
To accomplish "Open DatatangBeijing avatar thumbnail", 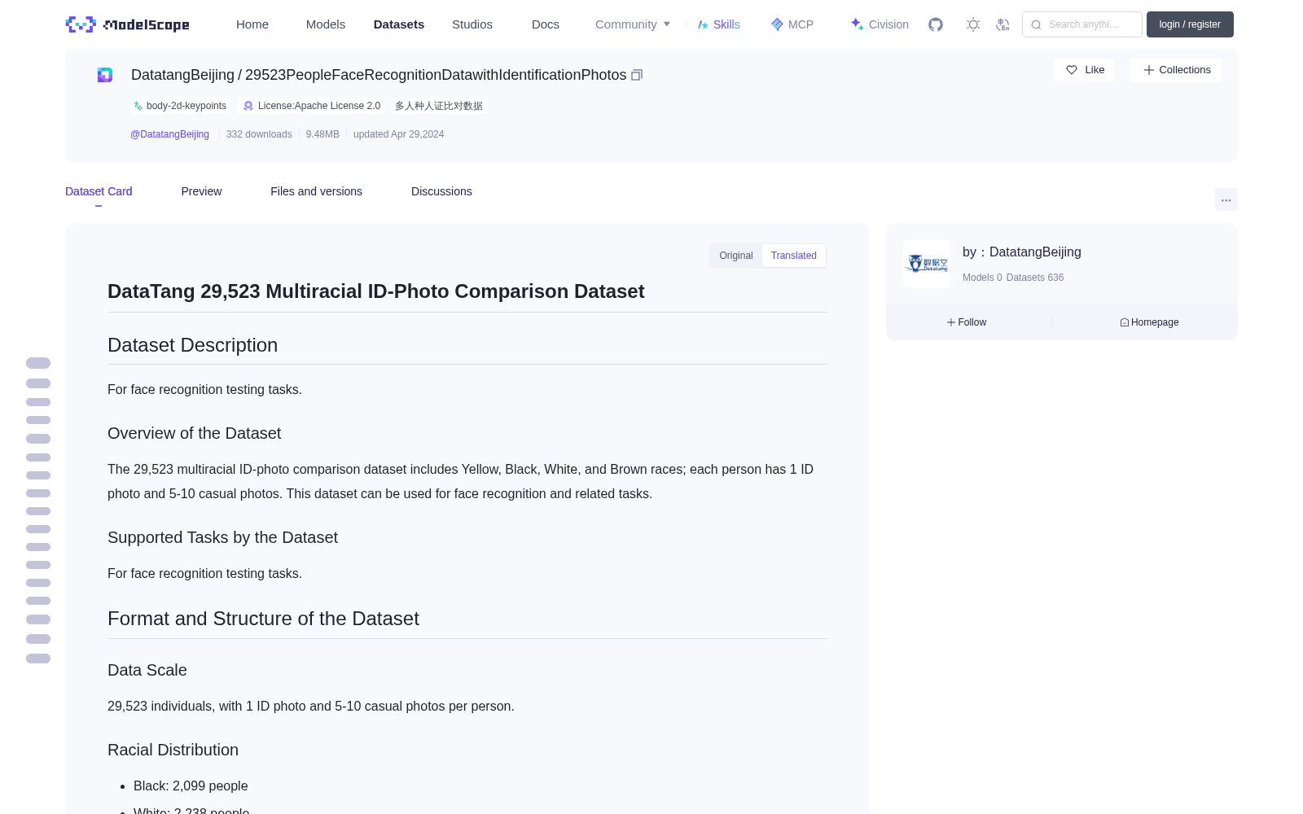I will click(927, 264).
